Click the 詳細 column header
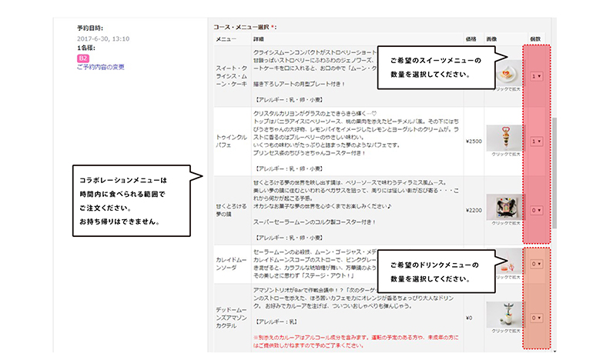The height and width of the screenshot is (353, 593). coord(259,38)
